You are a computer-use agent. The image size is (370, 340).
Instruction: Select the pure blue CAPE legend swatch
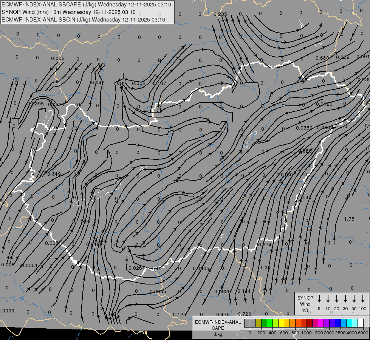[338, 323]
